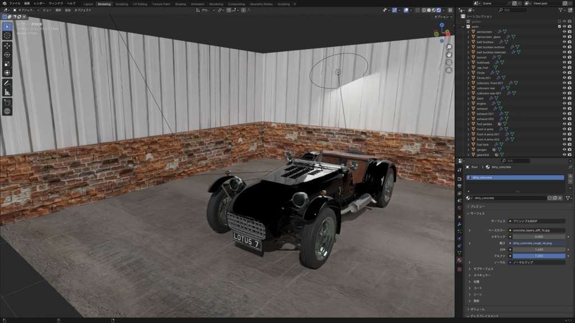Pause the rendered viewport preview
Screen dimensions: 575x323
tap(450, 10)
